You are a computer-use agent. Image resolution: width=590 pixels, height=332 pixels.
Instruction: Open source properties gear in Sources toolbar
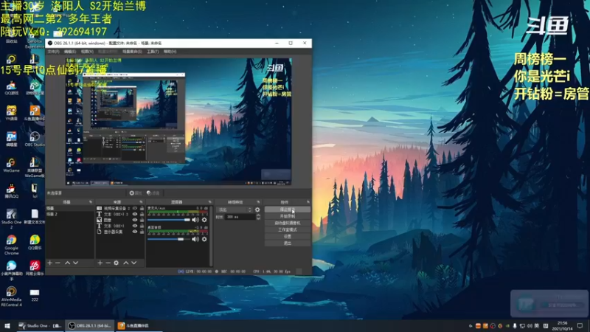[117, 263]
